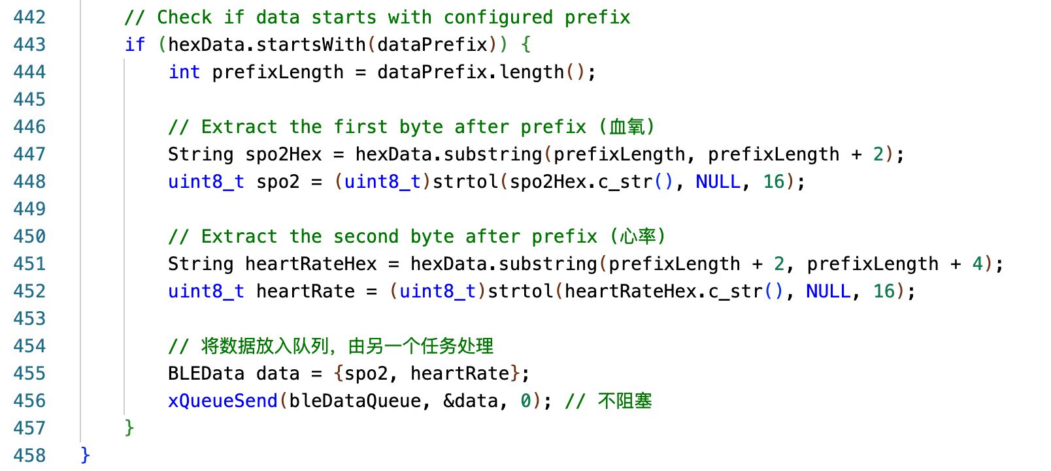Click the closing brace on line 457
The height and width of the screenshot is (471, 1051).
click(x=129, y=428)
